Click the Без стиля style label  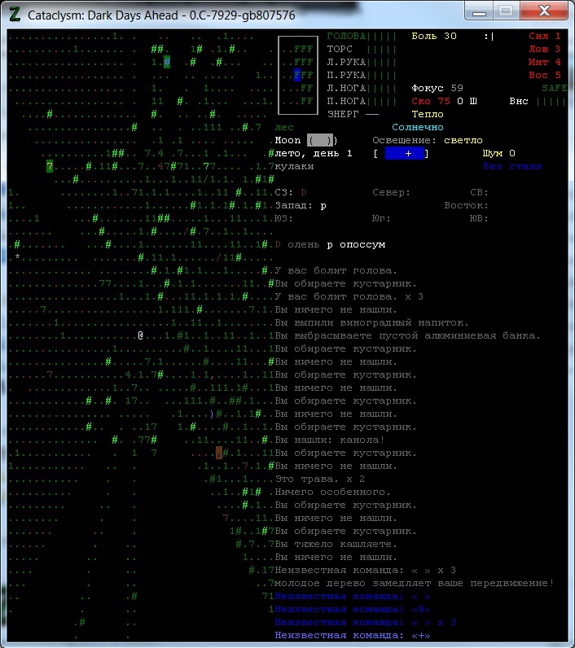tap(511, 166)
